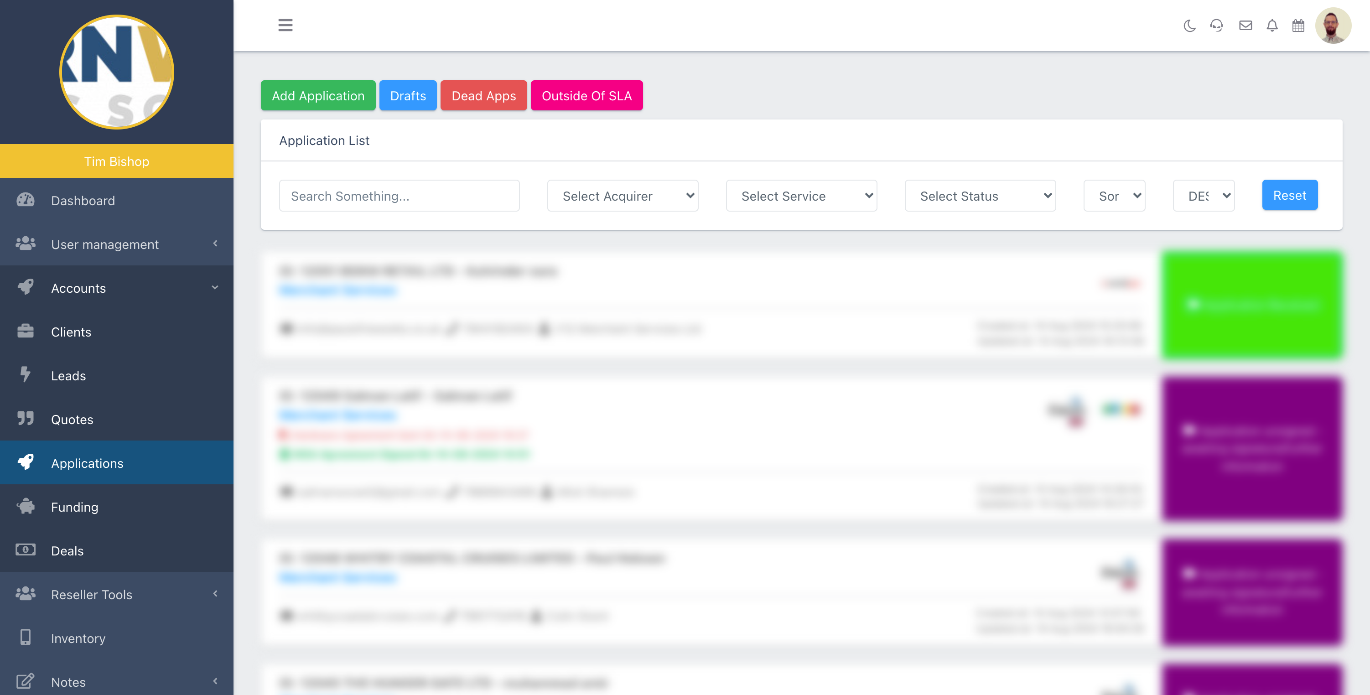This screenshot has height=695, width=1370.
Task: Open support via the headset icon
Action: [1216, 26]
